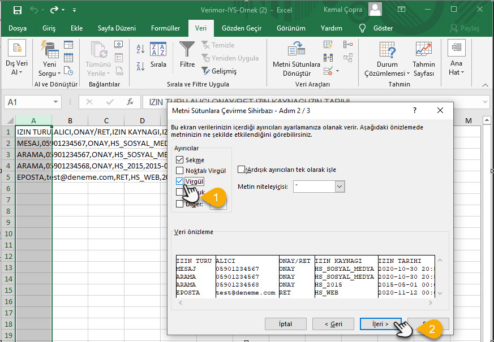
Task: Click the show queries icon beside Yeni Sorgu
Action: (68, 45)
